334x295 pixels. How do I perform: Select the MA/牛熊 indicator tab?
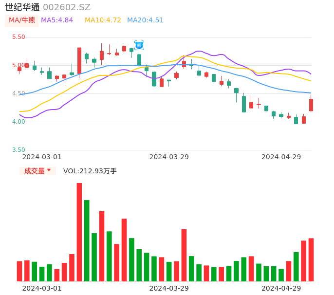22,20
